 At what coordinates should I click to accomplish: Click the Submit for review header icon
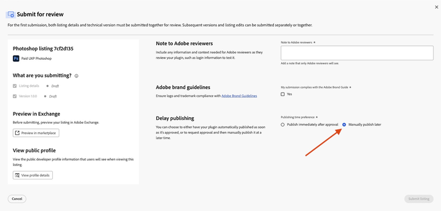(11, 14)
